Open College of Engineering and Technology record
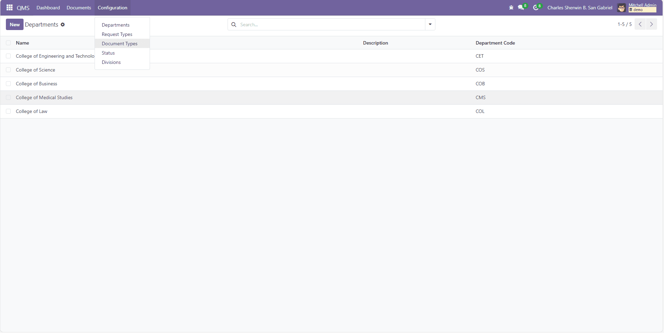The height and width of the screenshot is (333, 664). pyautogui.click(x=55, y=56)
